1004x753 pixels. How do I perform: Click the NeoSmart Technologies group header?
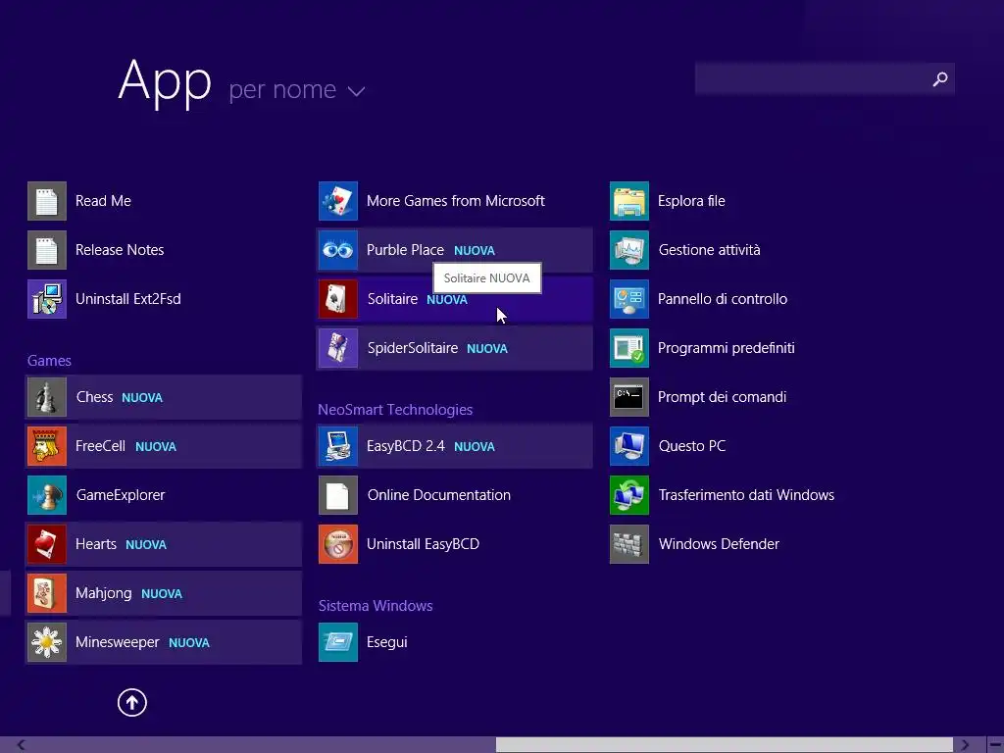395,410
